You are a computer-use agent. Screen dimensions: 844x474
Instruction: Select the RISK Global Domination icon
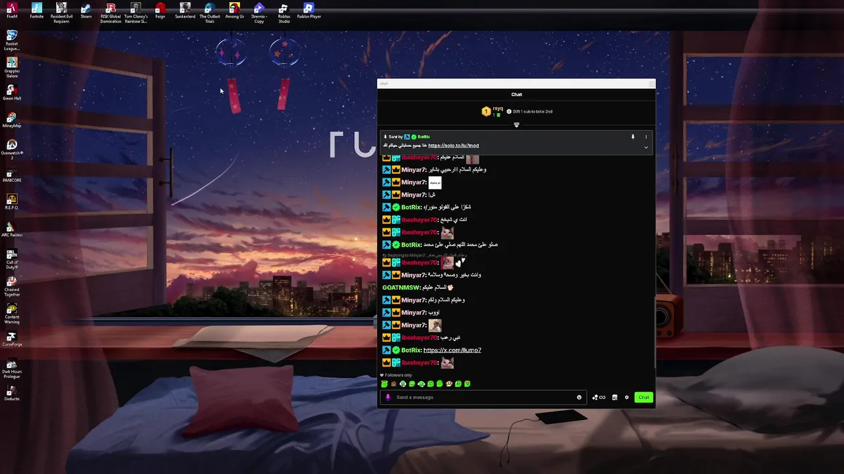pyautogui.click(x=111, y=13)
